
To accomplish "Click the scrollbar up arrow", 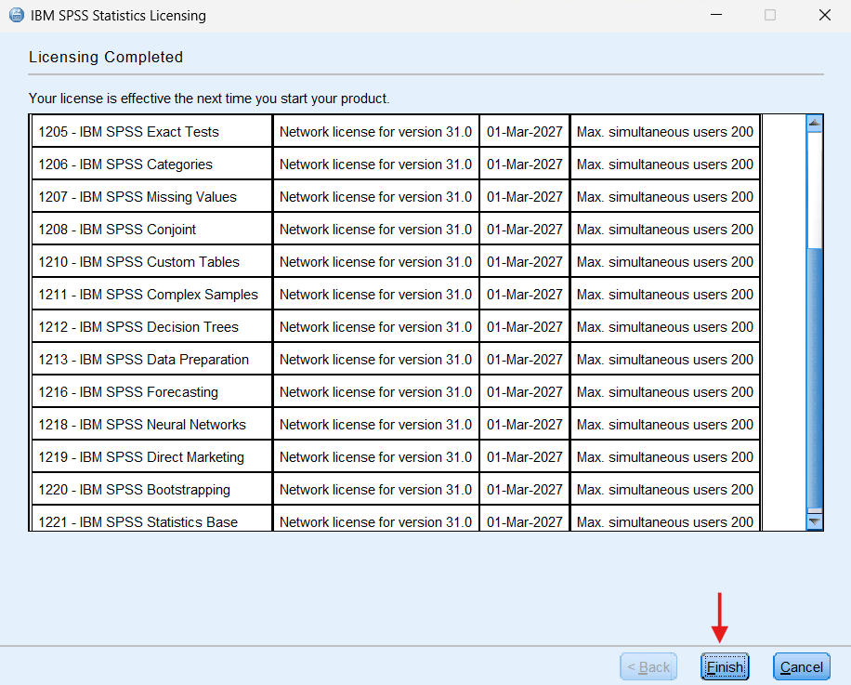I will coord(814,124).
